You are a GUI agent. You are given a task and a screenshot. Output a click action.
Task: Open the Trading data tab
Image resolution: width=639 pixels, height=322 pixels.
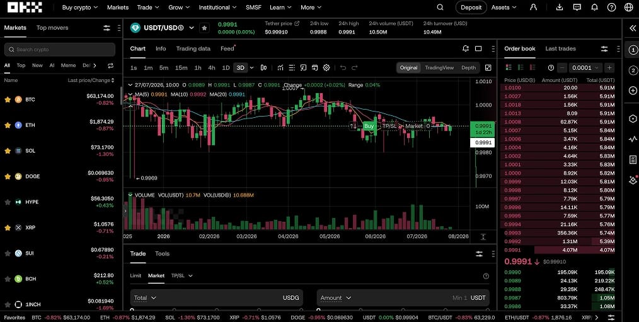coord(193,49)
